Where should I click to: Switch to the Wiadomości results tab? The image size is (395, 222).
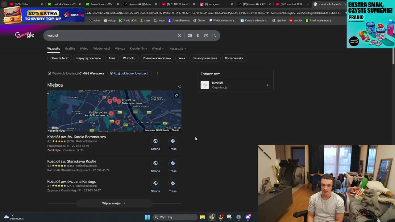(102, 48)
